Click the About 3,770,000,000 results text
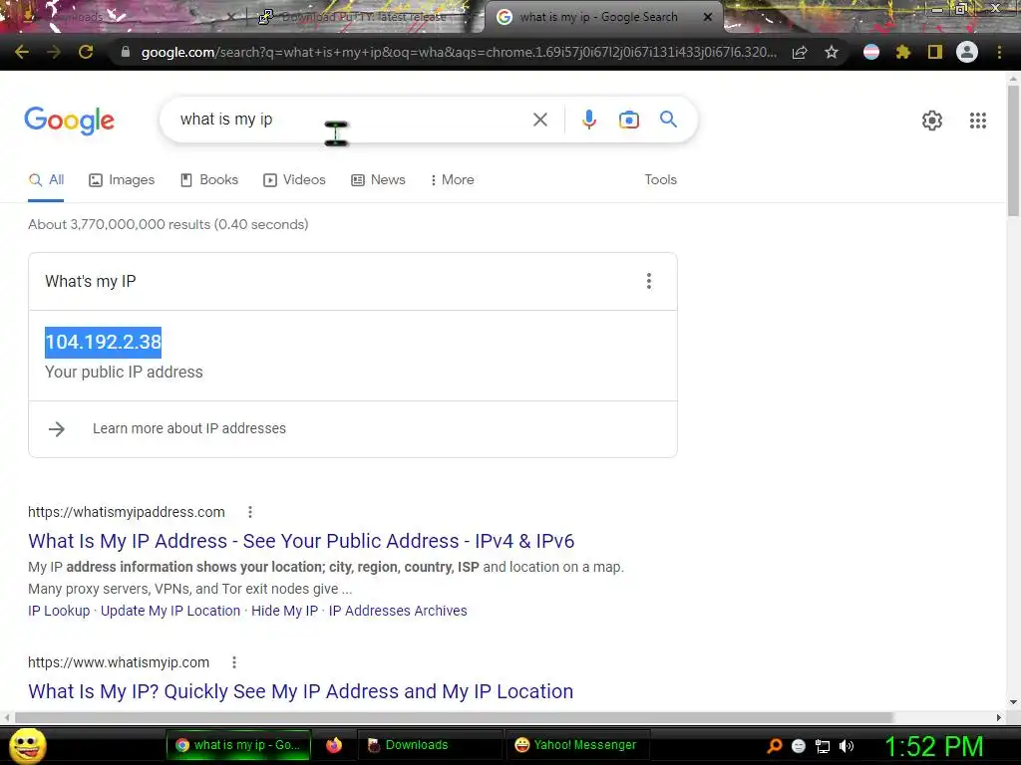Image resolution: width=1021 pixels, height=765 pixels. [168, 224]
